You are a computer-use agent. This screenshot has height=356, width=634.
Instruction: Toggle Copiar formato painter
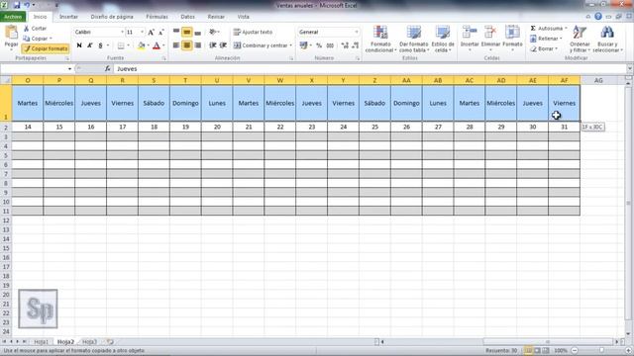46,48
